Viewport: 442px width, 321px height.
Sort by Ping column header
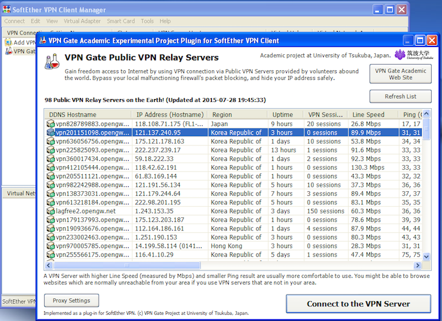pyautogui.click(x=411, y=114)
